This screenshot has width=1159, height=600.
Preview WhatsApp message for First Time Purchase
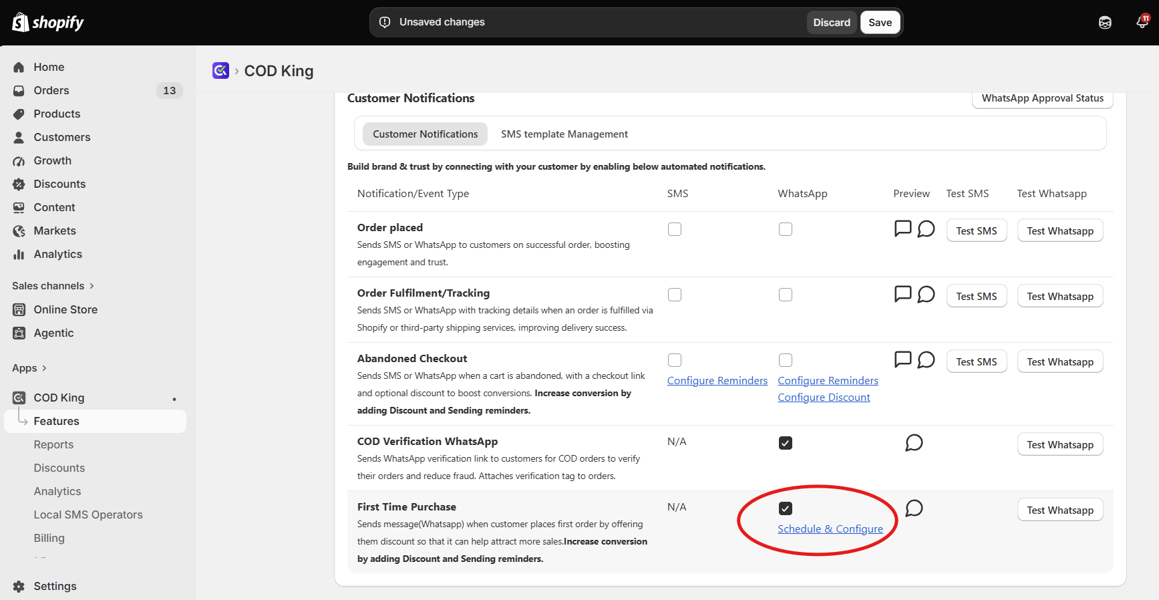click(914, 508)
